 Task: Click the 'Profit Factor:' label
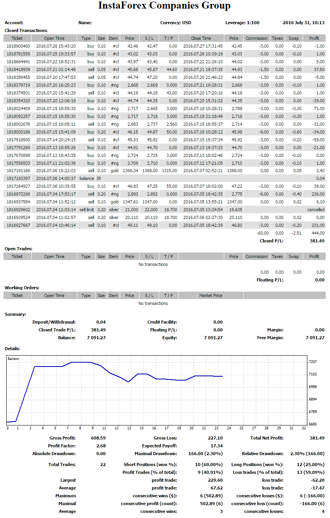click(x=62, y=446)
